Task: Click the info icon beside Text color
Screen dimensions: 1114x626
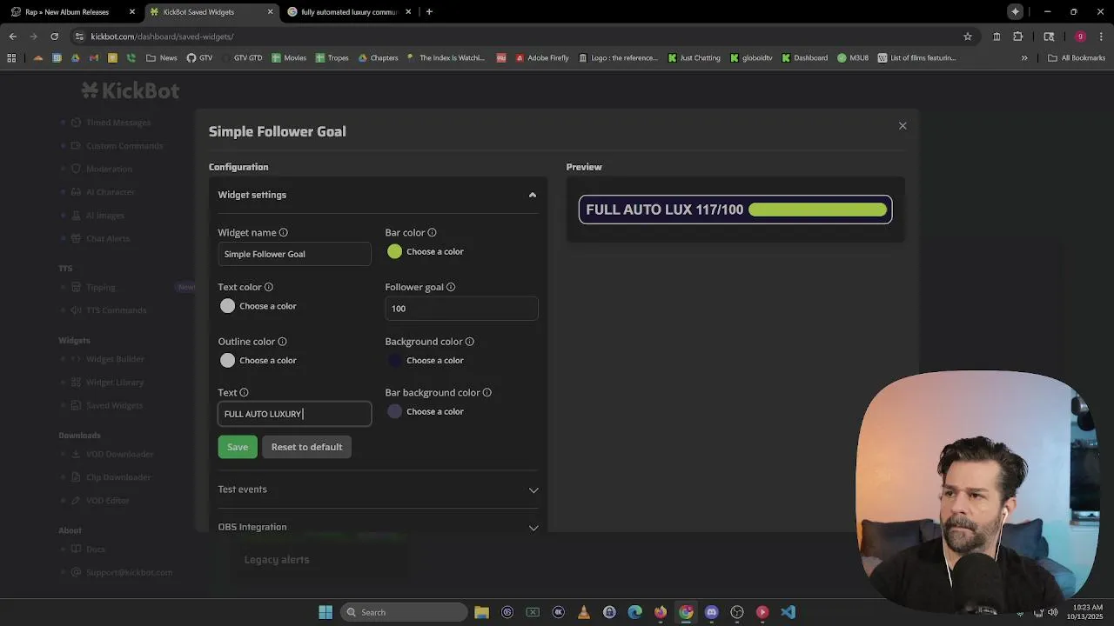Action: pyautogui.click(x=268, y=287)
